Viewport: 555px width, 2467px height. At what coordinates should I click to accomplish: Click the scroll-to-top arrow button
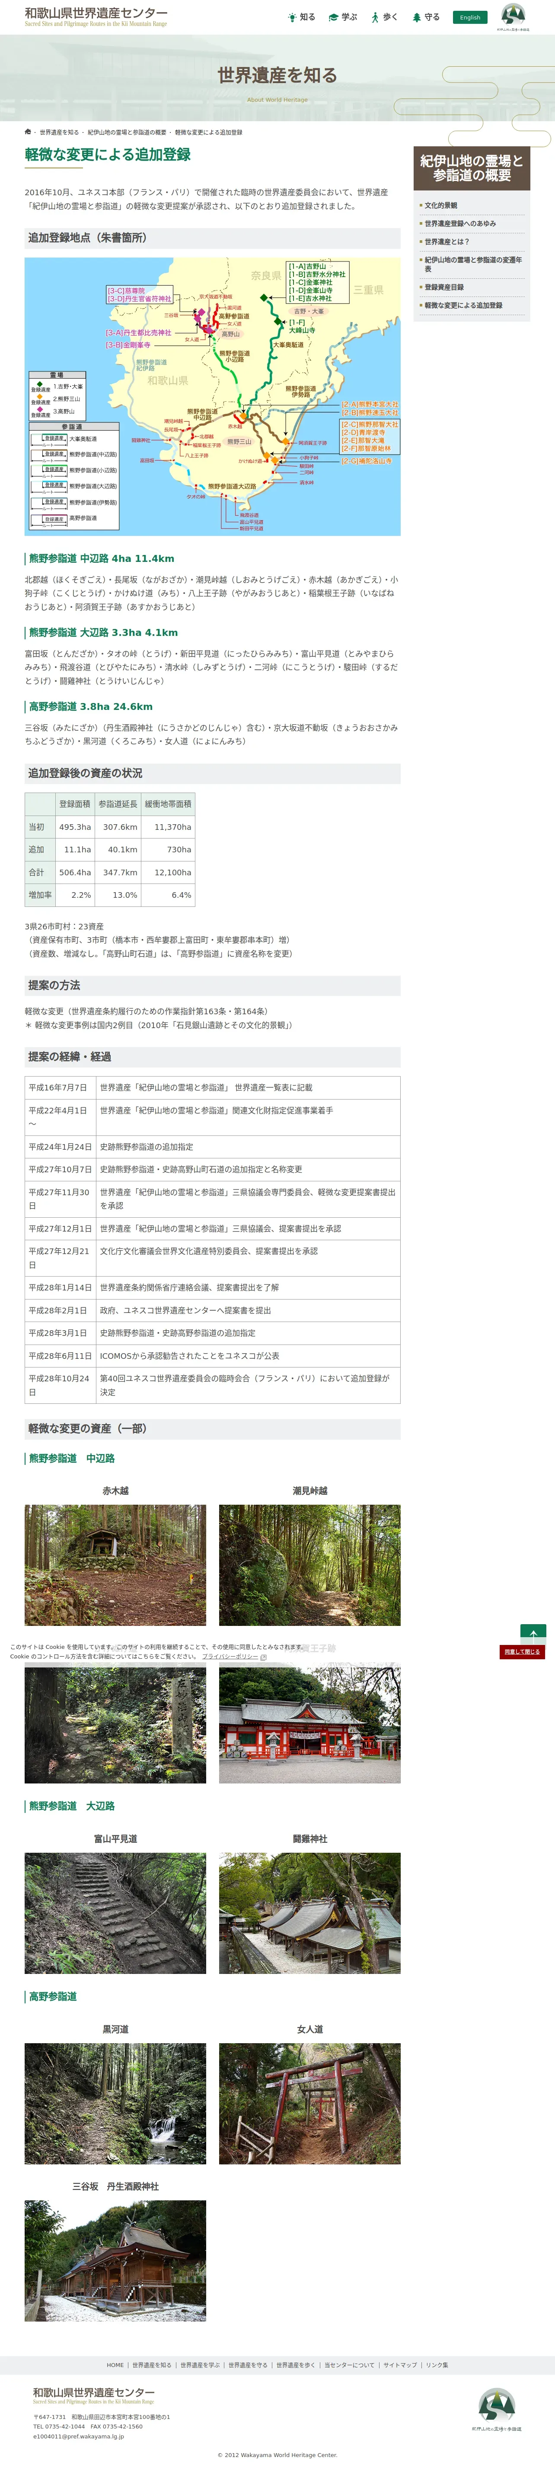(x=533, y=1635)
